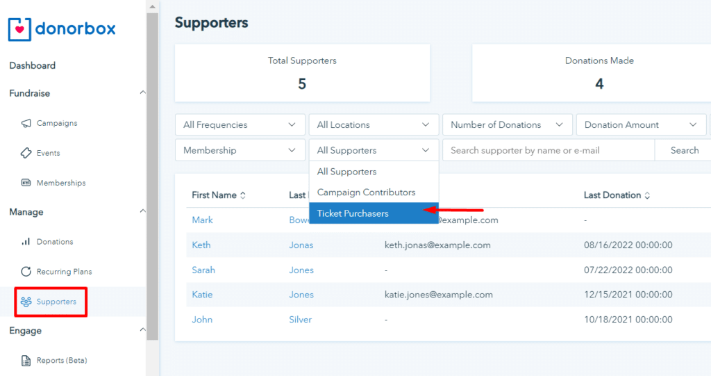
Task: Open the All Frequencies dropdown
Action: [x=240, y=125]
